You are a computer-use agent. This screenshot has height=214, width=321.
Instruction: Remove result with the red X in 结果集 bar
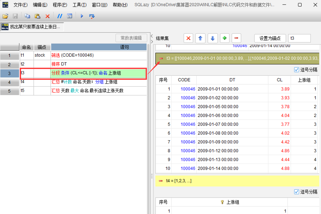pyautogui.click(x=188, y=38)
